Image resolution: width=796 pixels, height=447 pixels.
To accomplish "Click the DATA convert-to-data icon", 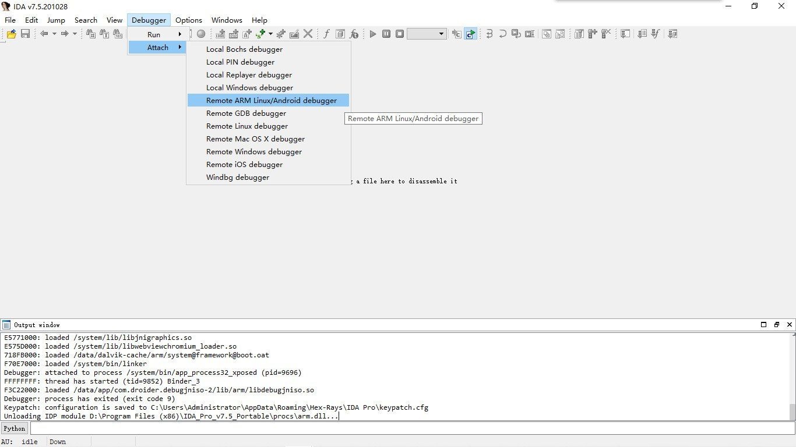I will (234, 34).
